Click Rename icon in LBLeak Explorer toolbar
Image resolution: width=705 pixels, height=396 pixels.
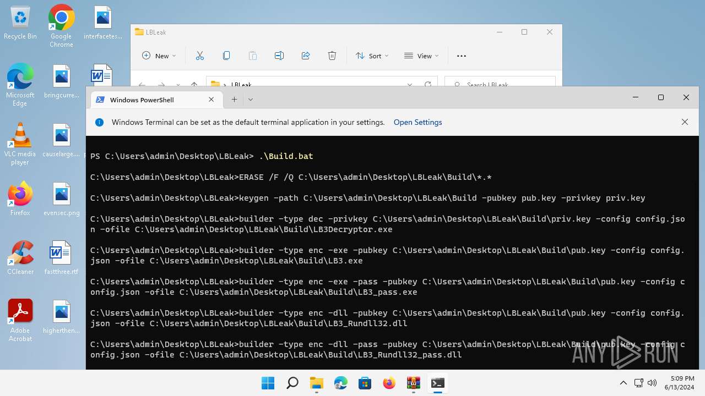279,56
